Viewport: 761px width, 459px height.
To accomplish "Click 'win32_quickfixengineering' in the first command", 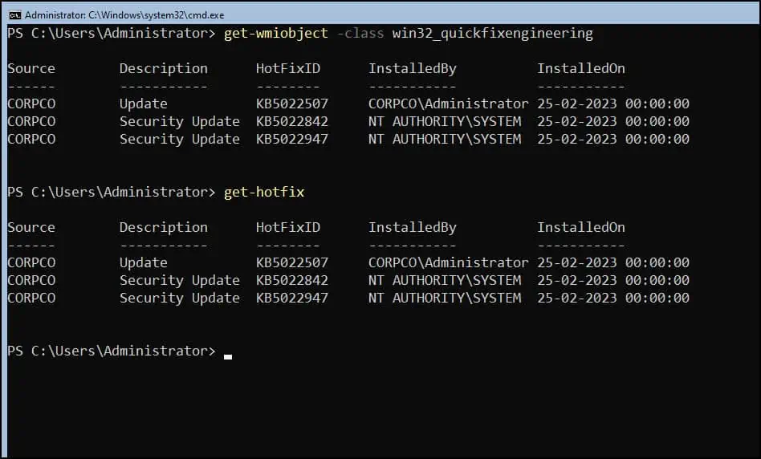I will [x=493, y=34].
